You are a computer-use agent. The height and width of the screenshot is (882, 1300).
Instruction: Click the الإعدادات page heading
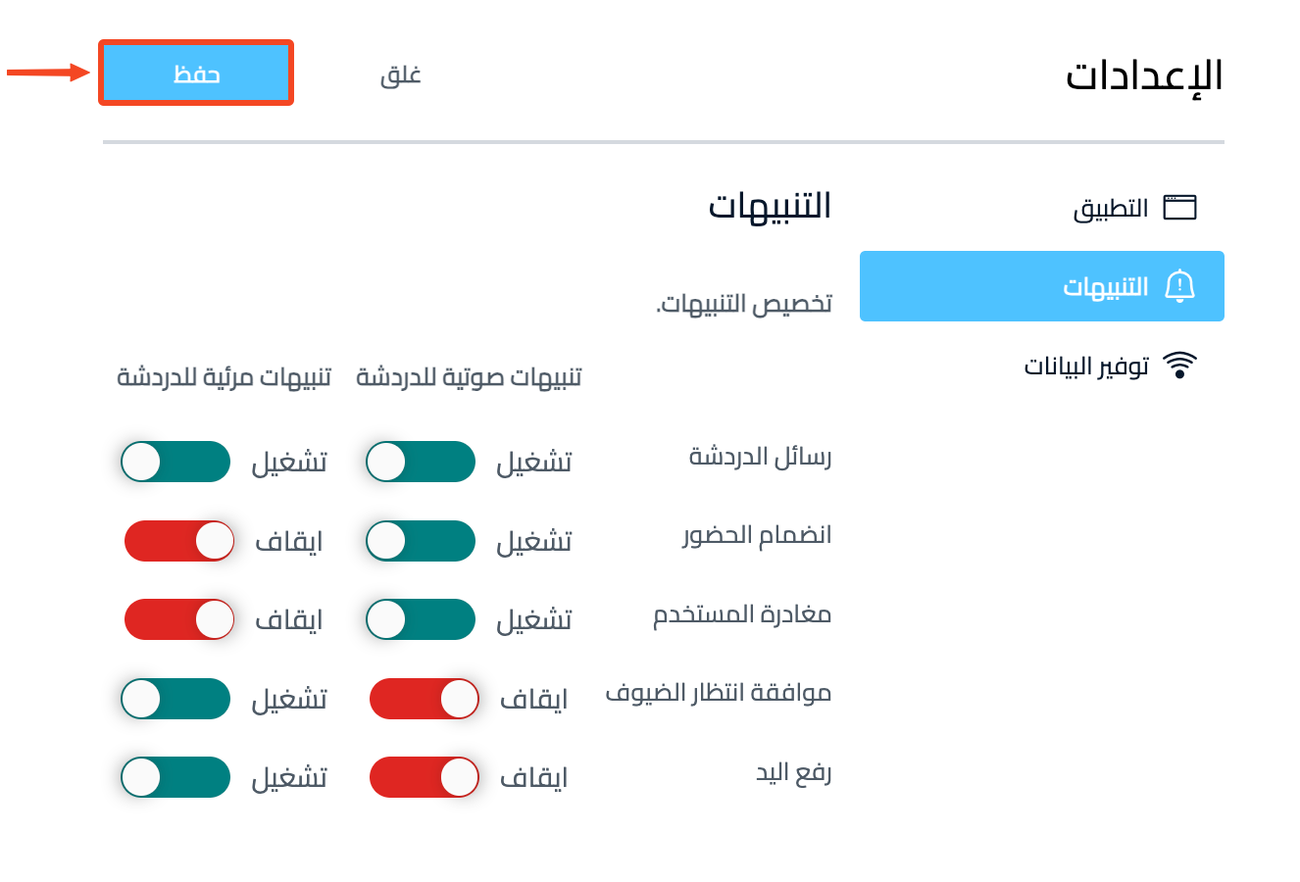[x=1145, y=75]
